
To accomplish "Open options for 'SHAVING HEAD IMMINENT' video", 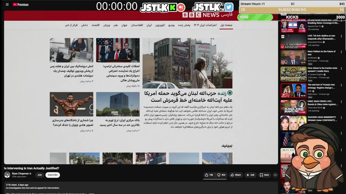I will pos(341,118).
